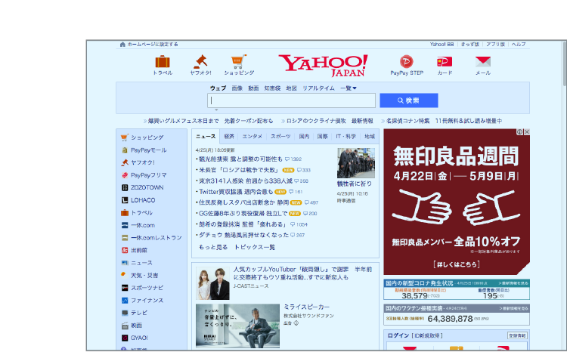Select the 地図 search tab
The width and height of the screenshot is (567, 352).
(x=292, y=88)
